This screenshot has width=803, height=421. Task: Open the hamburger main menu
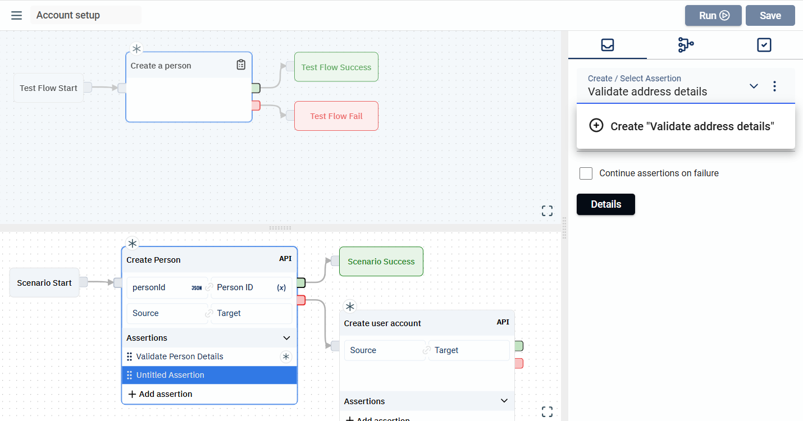click(16, 15)
